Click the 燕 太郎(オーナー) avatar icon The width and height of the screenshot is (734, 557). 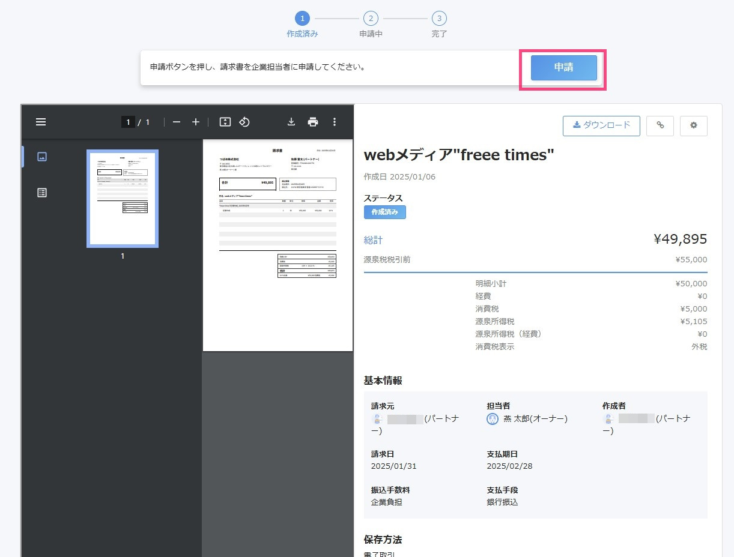click(493, 419)
